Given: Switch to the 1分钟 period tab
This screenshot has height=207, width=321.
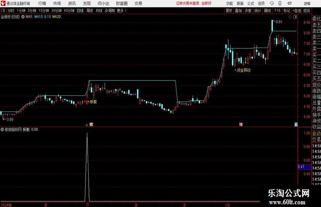Looking at the screenshot, I should click(21, 11).
